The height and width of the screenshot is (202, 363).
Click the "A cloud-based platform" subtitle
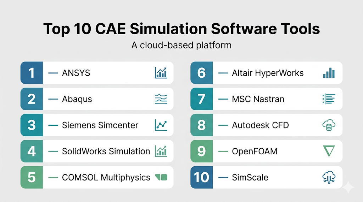click(181, 46)
